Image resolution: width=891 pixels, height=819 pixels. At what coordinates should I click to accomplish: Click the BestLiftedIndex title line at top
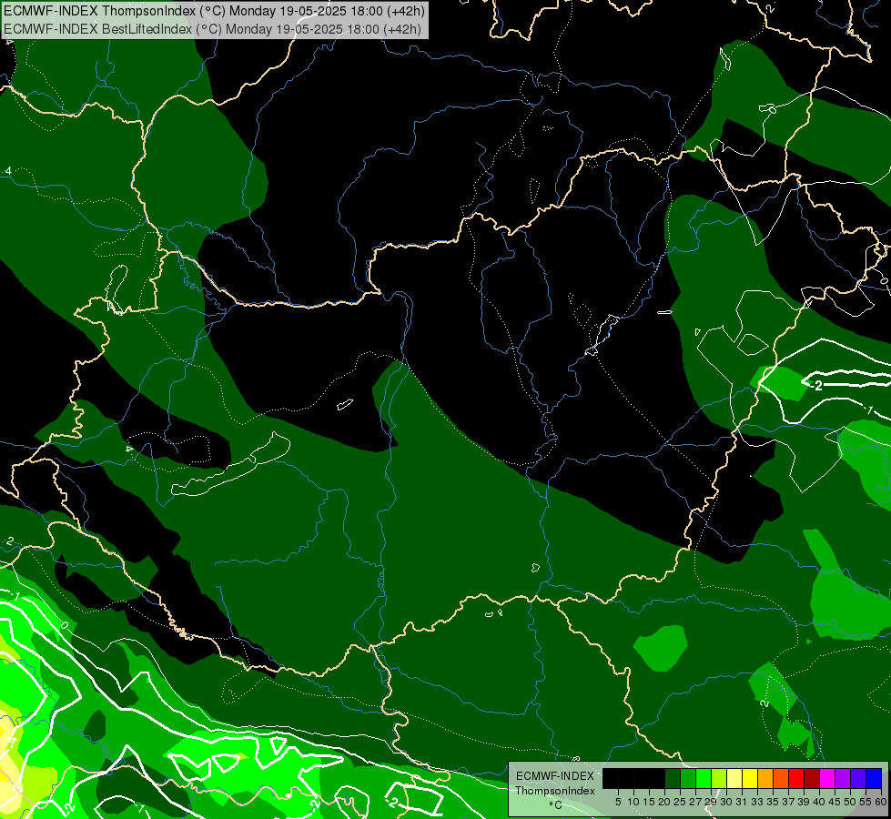[212, 28]
